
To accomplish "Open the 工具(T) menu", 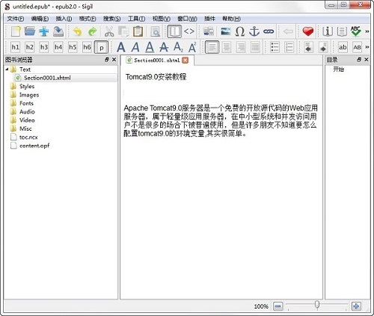I will coord(137,19).
